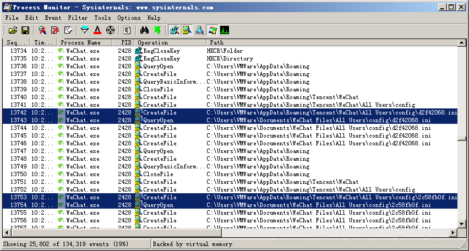This screenshot has width=469, height=251.
Task: Toggle event capture magnifier icon
Action: (x=42, y=30)
